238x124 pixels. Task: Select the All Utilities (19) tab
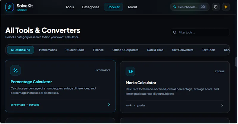click(x=21, y=50)
